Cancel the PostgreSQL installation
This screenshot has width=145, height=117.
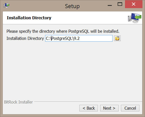pyautogui.click(x=130, y=108)
